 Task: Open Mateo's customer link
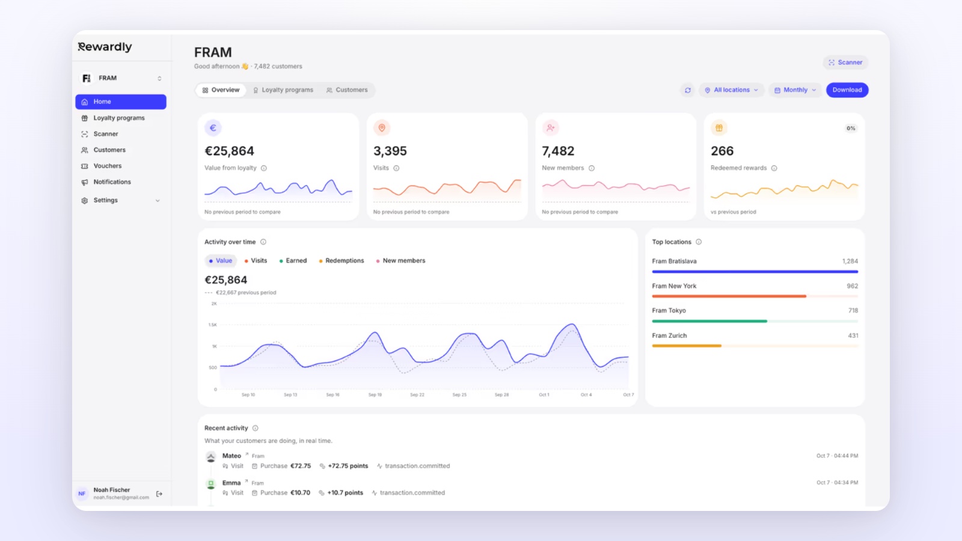click(x=235, y=456)
